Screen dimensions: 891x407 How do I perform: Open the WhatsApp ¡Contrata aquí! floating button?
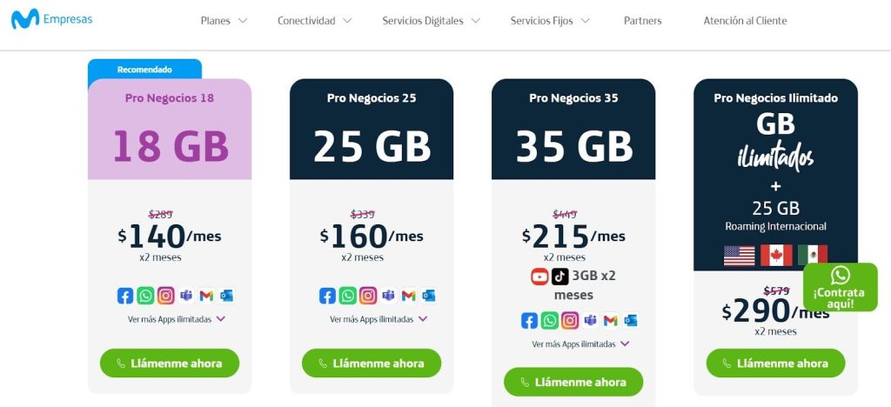(x=840, y=287)
